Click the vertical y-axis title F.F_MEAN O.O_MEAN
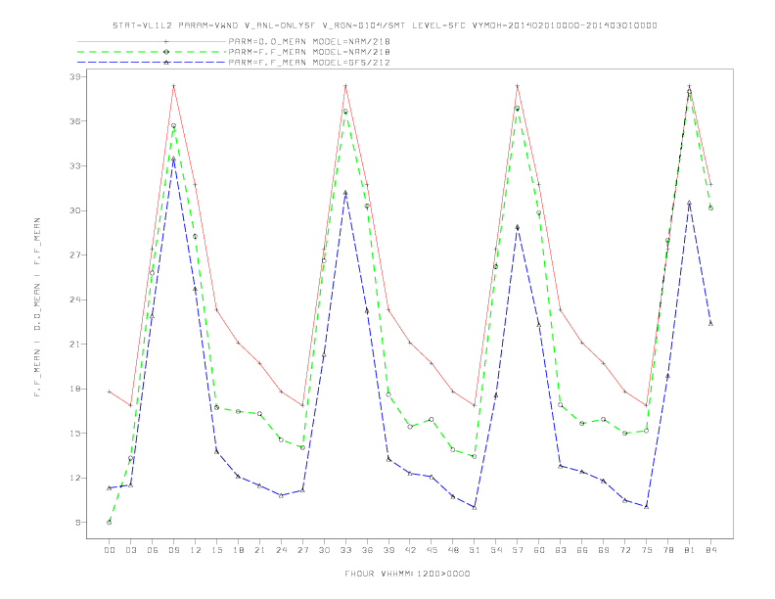775x599 pixels. 37,307
